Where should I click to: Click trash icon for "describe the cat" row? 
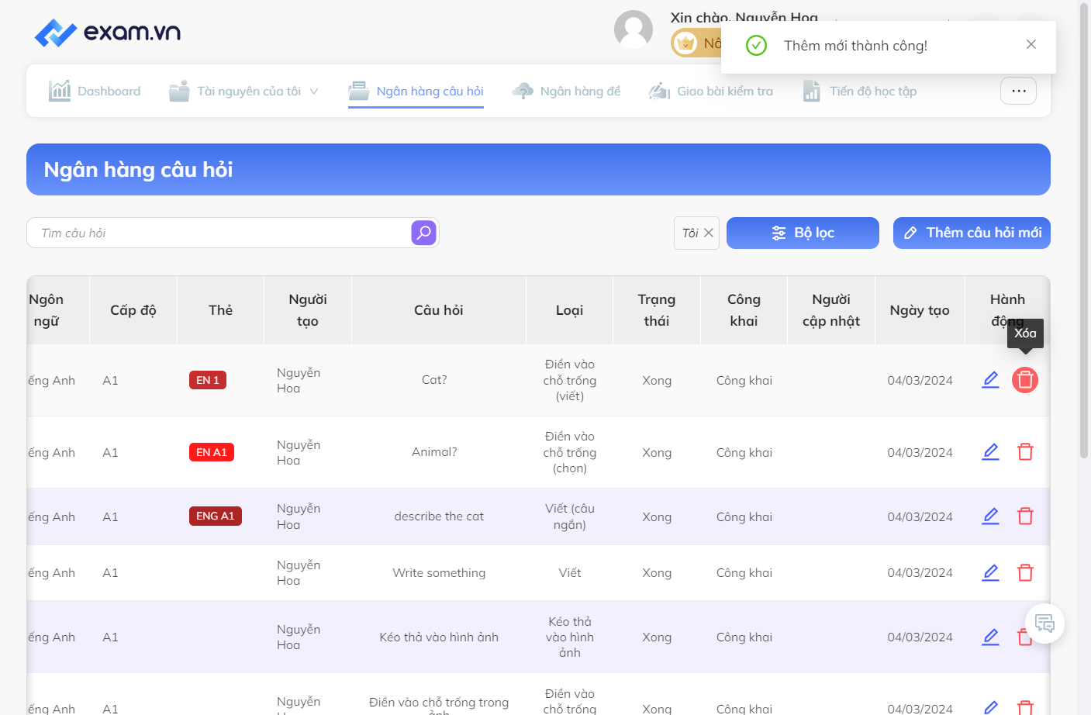click(x=1025, y=516)
